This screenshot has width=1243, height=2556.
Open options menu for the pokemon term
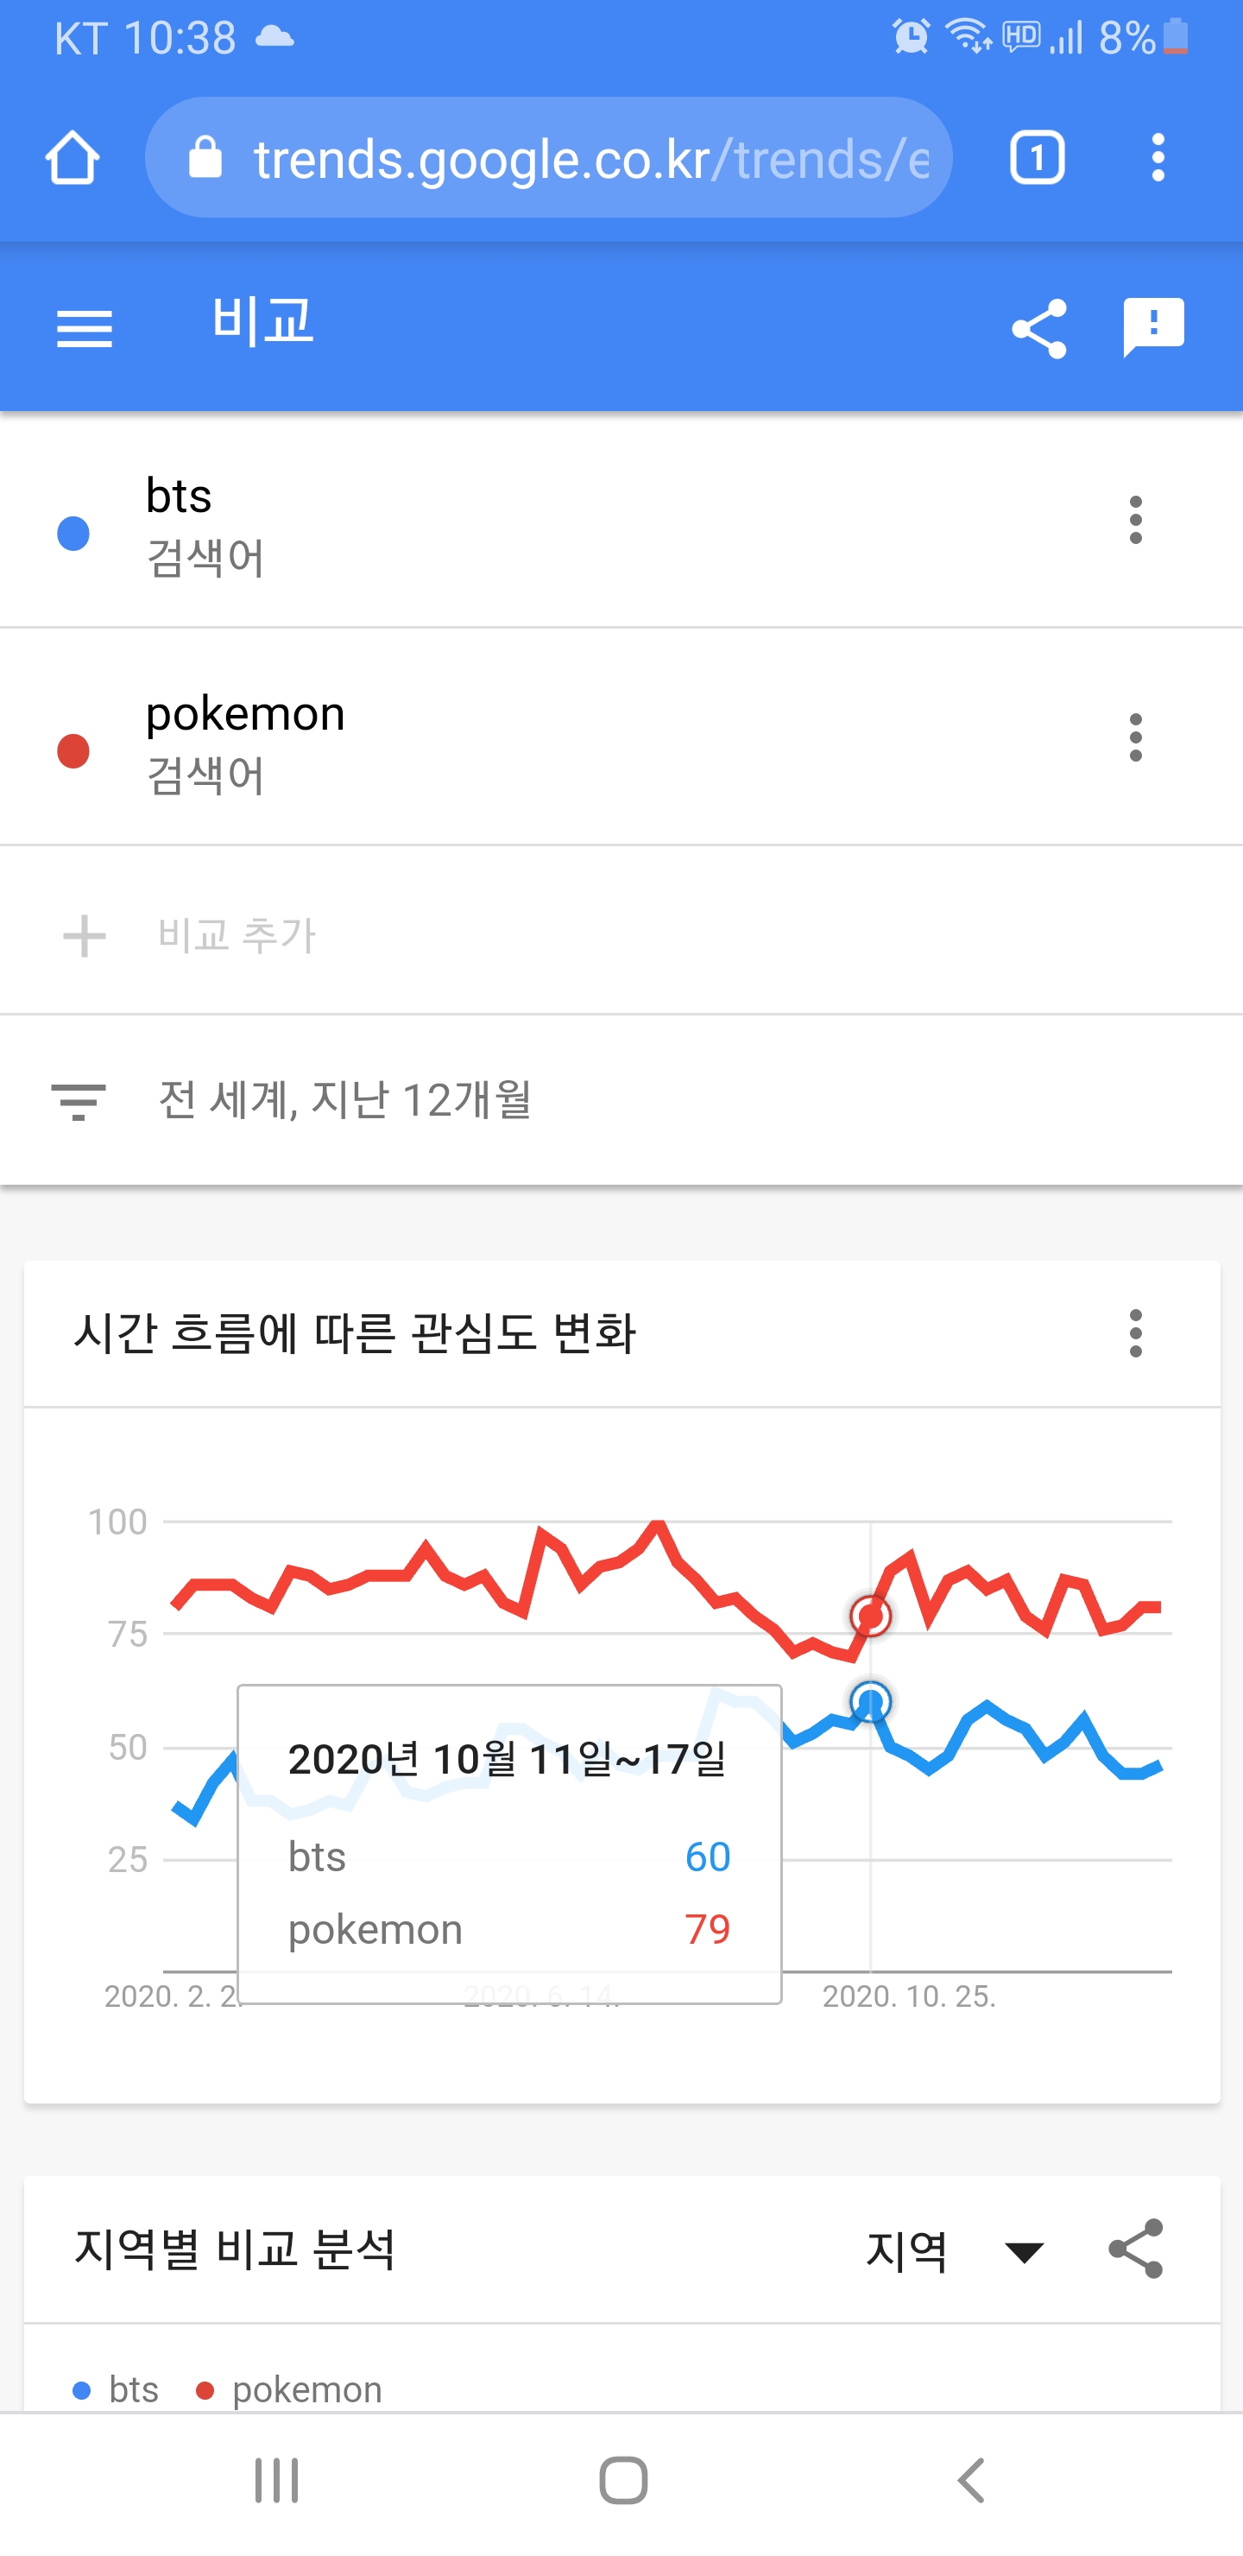pos(1136,737)
